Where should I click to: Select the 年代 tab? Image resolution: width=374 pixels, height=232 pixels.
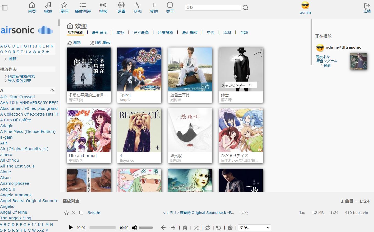click(210, 32)
